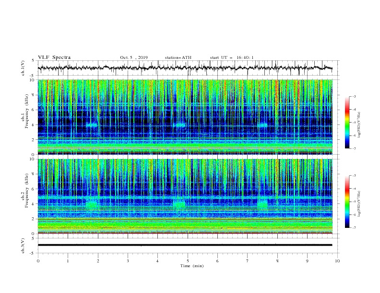380x293 pixels.
Task: Click the ch.2 colorbar "-3" label
Action: click(x=354, y=176)
